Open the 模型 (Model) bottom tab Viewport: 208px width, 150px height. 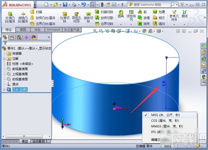click(x=25, y=141)
